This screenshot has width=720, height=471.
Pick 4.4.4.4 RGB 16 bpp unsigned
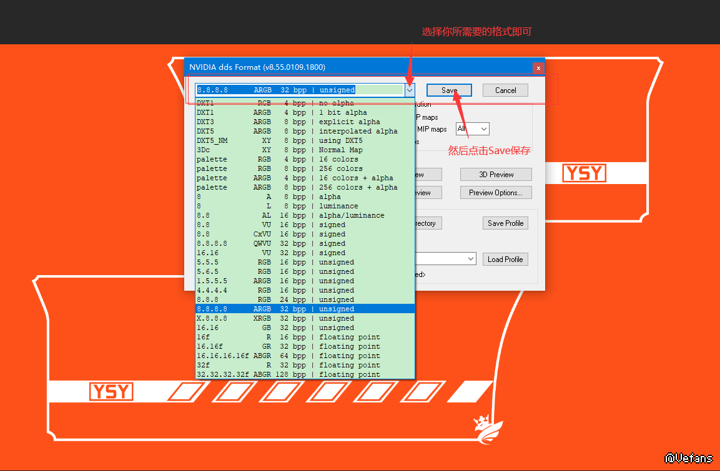[x=305, y=290]
